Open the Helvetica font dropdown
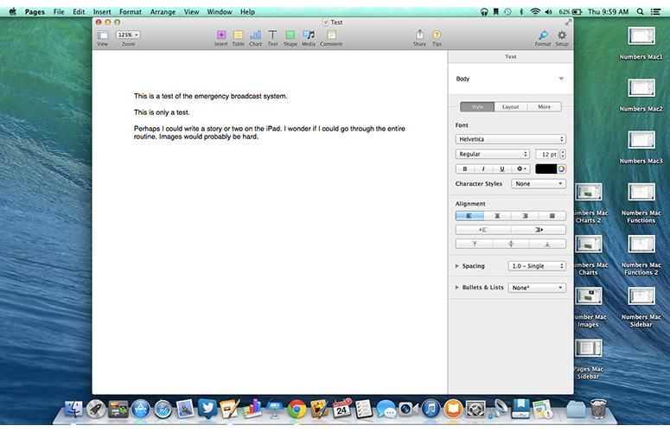Viewport: 670px width, 432px height. (511, 139)
